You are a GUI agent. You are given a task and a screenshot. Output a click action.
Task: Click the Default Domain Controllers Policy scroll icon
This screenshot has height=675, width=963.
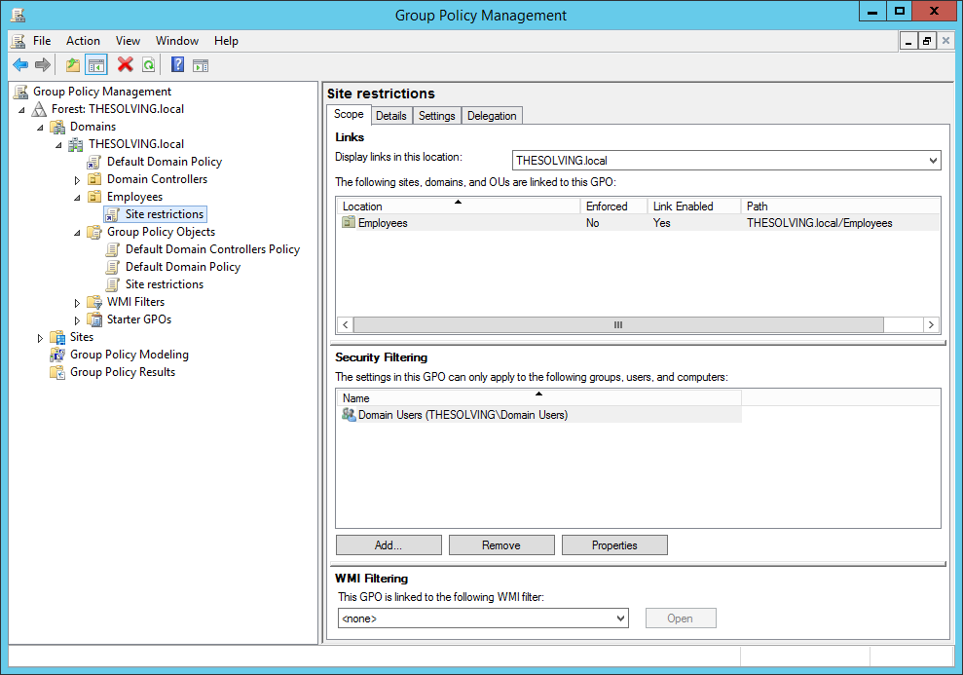(x=112, y=250)
